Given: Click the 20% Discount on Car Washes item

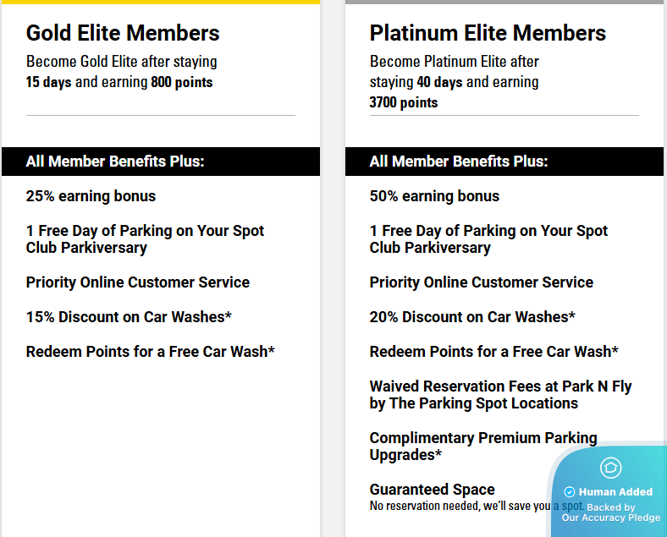Looking at the screenshot, I should 472,317.
